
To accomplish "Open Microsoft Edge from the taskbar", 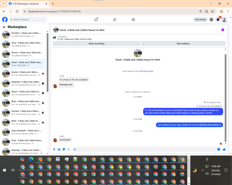I will (x=31, y=159).
